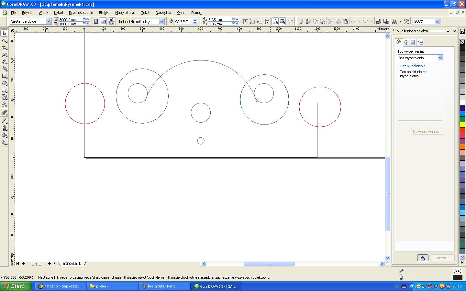Toggle landscape page orientation
Screen dimensions: 466x291
click(103, 21)
